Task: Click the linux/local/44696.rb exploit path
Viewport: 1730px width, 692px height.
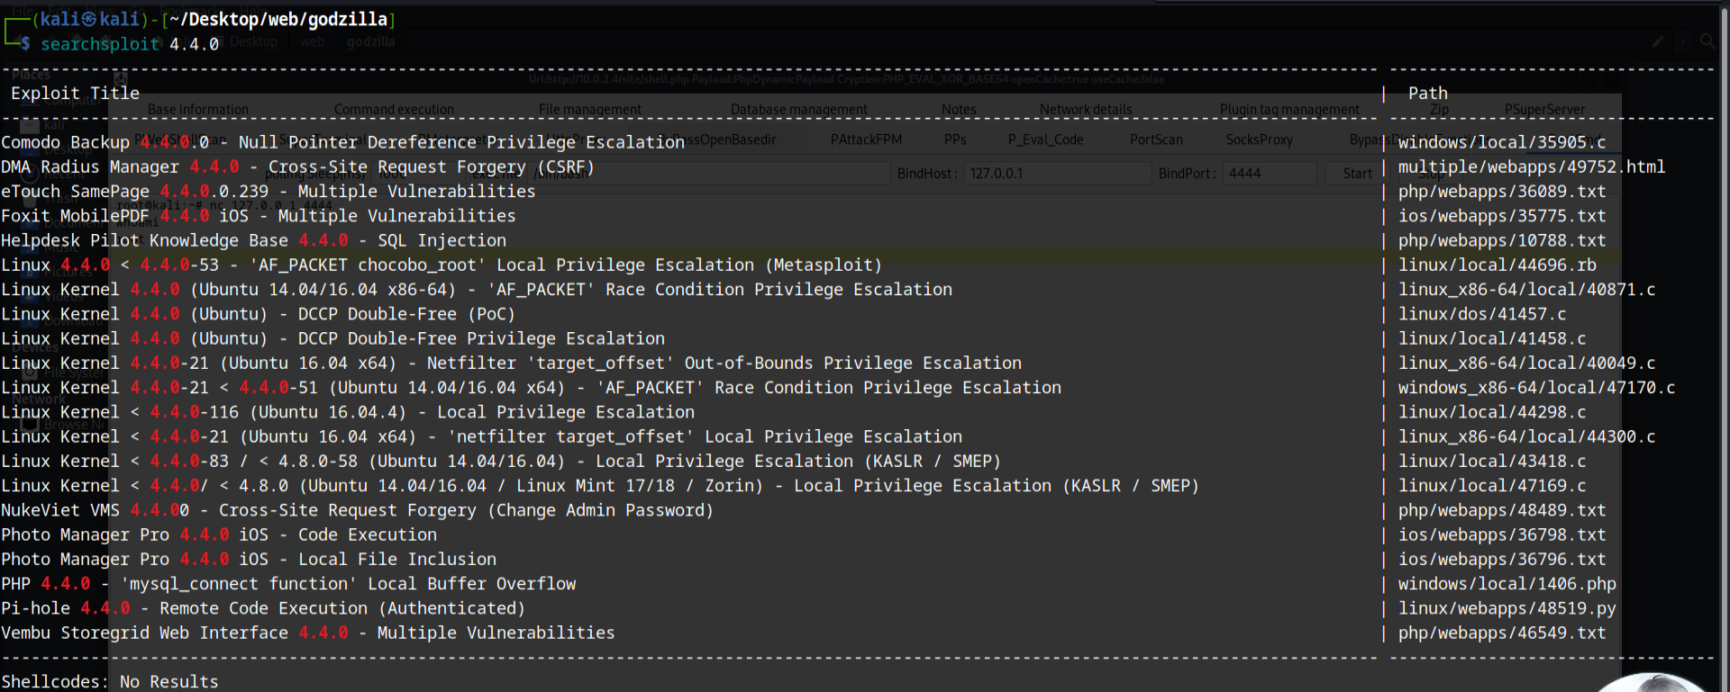Action: pos(1497,265)
